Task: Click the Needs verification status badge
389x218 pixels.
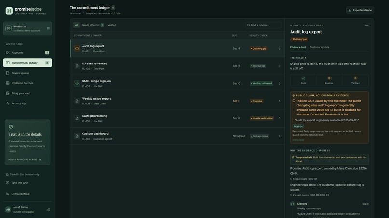Action: [262, 118]
